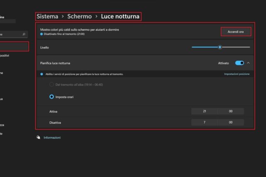The image size is (266, 177).
Task: Click the Informazioni help icon
Action: tap(38, 137)
